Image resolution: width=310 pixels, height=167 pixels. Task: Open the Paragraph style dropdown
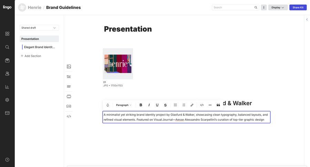tap(124, 105)
